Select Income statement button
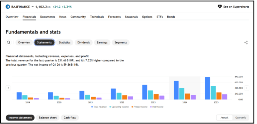This screenshot has width=257, height=124. pos(20,118)
